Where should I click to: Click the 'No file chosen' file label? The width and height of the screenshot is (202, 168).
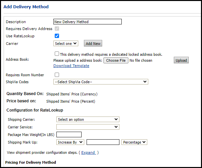[141, 60]
